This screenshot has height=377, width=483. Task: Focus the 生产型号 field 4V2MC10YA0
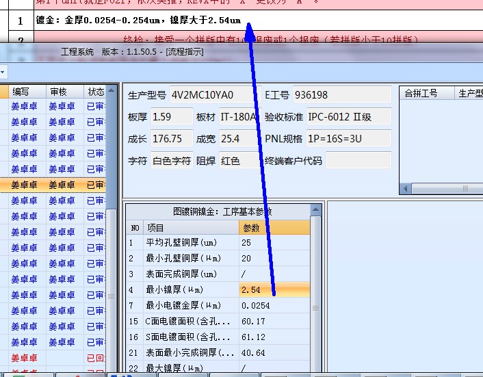point(216,95)
